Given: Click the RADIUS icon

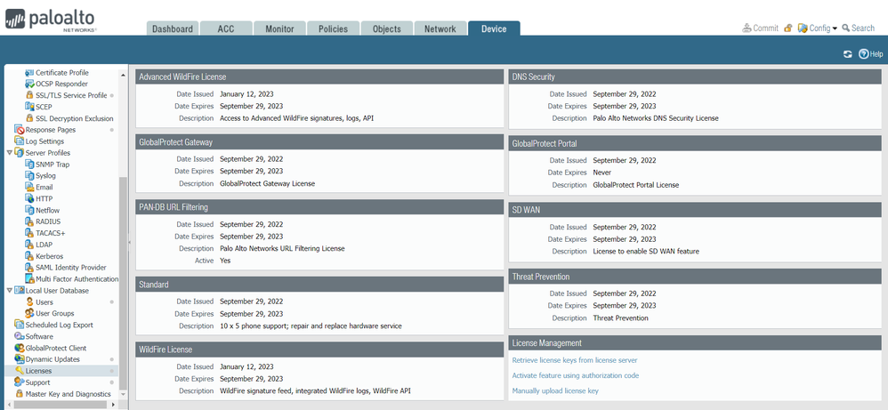Looking at the screenshot, I should (x=30, y=221).
